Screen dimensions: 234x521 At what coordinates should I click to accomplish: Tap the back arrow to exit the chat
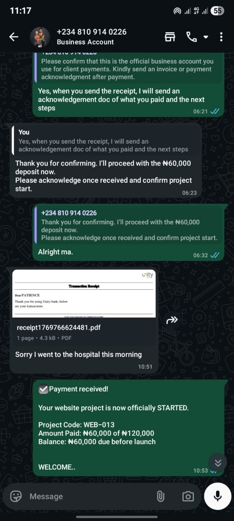click(x=13, y=36)
